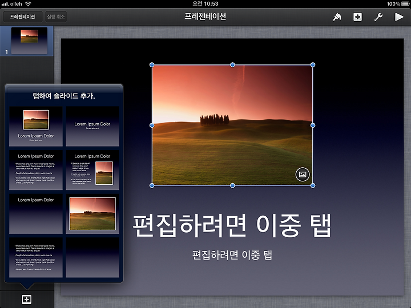
Task: Tap the olleh carrier signal indicator
Action: pyautogui.click(x=12, y=4)
